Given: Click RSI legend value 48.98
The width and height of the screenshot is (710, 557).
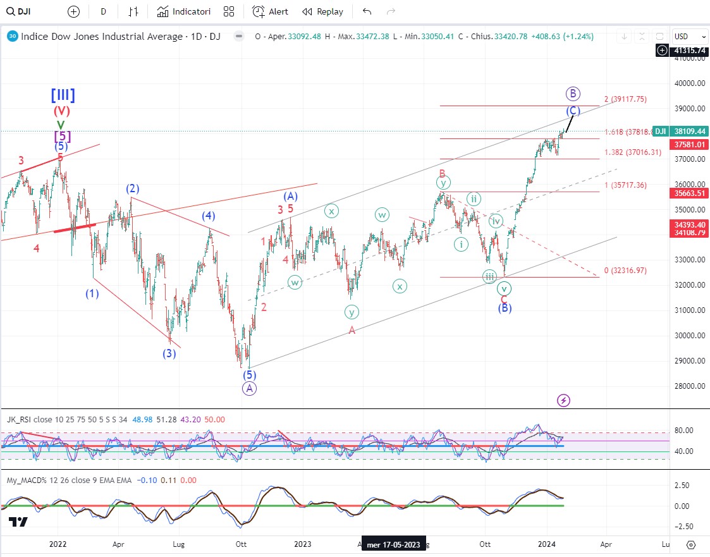Looking at the screenshot, I should (x=142, y=420).
